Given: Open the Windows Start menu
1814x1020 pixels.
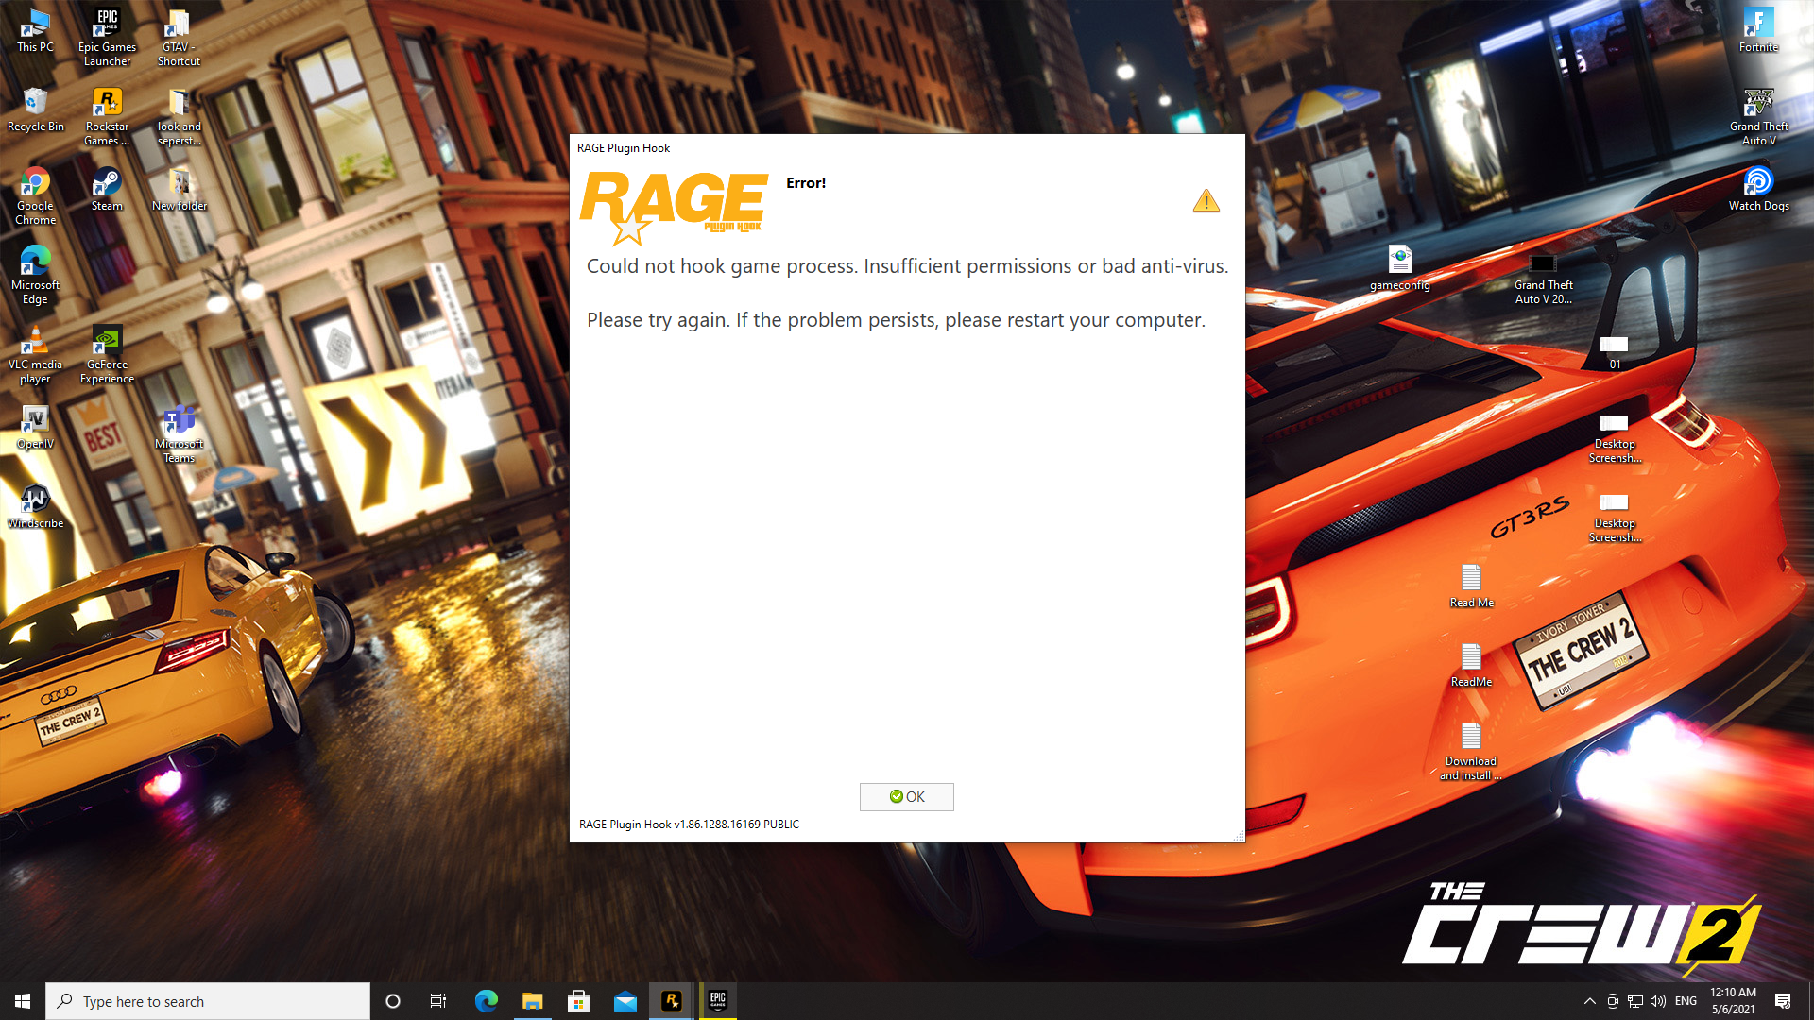Looking at the screenshot, I should [x=23, y=1001].
